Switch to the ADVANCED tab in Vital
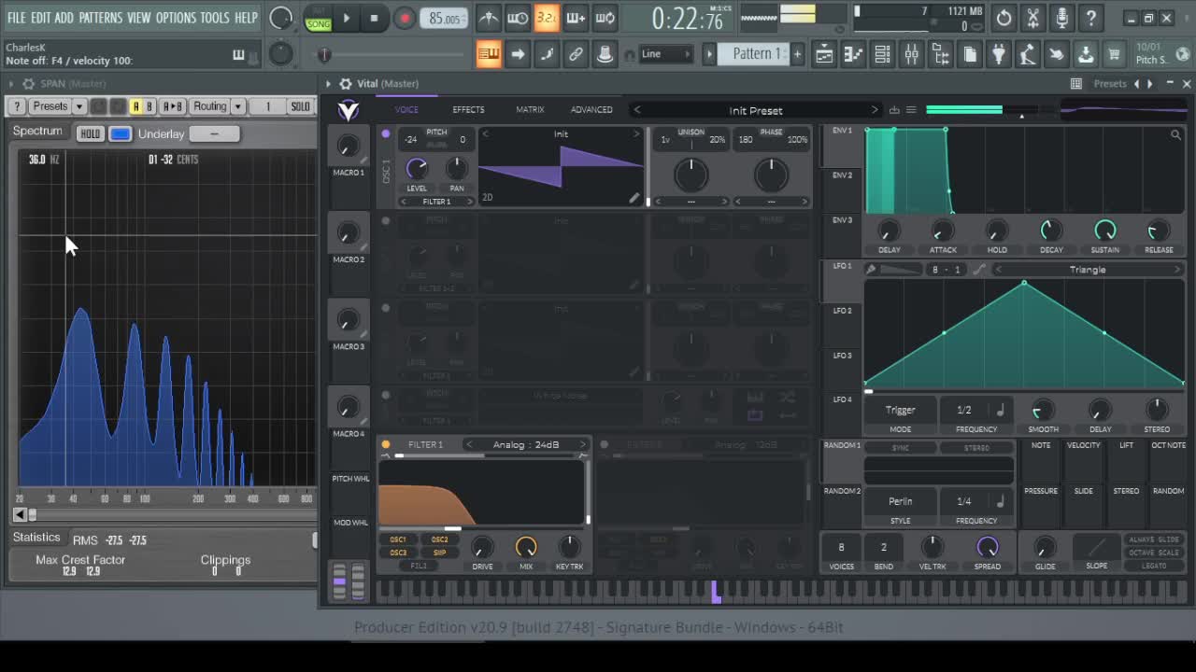The image size is (1196, 672). [x=591, y=110]
